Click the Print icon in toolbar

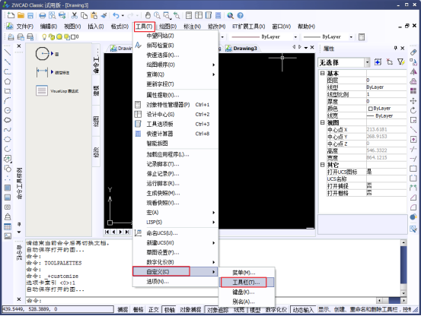coord(43,15)
